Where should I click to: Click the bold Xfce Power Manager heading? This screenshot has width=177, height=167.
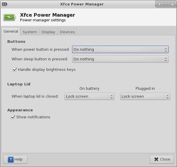pos(47,15)
